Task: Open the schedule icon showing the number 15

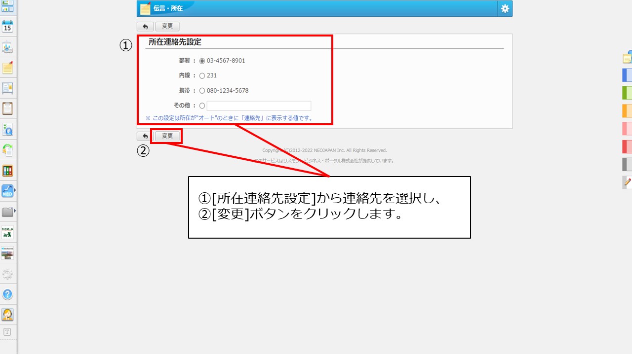Action: (x=7, y=27)
